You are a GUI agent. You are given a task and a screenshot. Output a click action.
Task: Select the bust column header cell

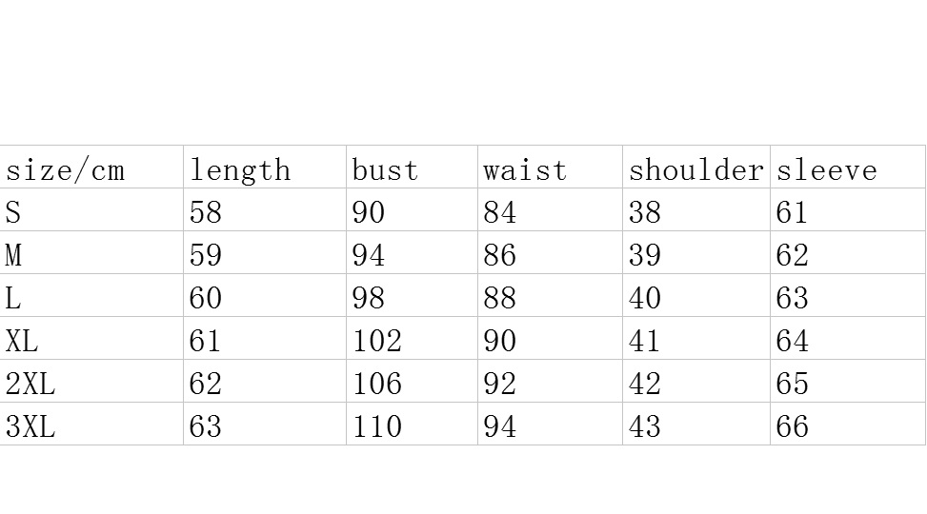(413, 168)
